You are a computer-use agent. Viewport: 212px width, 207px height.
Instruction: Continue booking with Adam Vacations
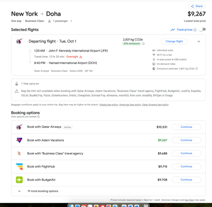coord(187,140)
